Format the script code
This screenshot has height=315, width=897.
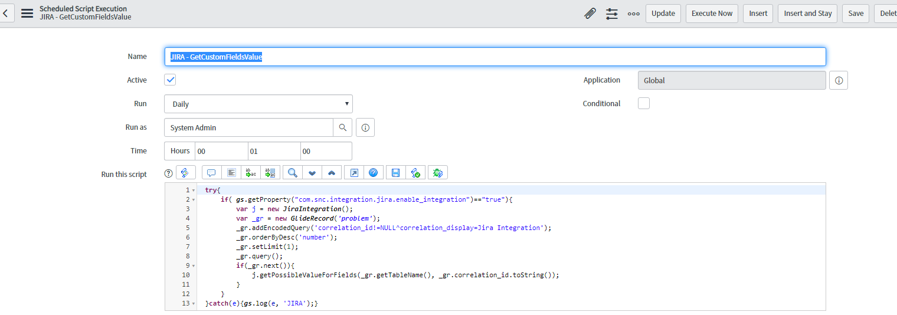pyautogui.click(x=231, y=173)
